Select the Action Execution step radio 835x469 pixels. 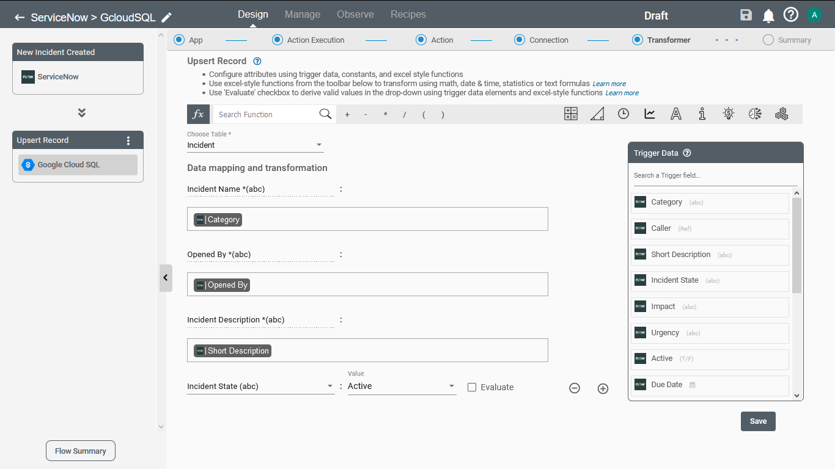coord(278,40)
